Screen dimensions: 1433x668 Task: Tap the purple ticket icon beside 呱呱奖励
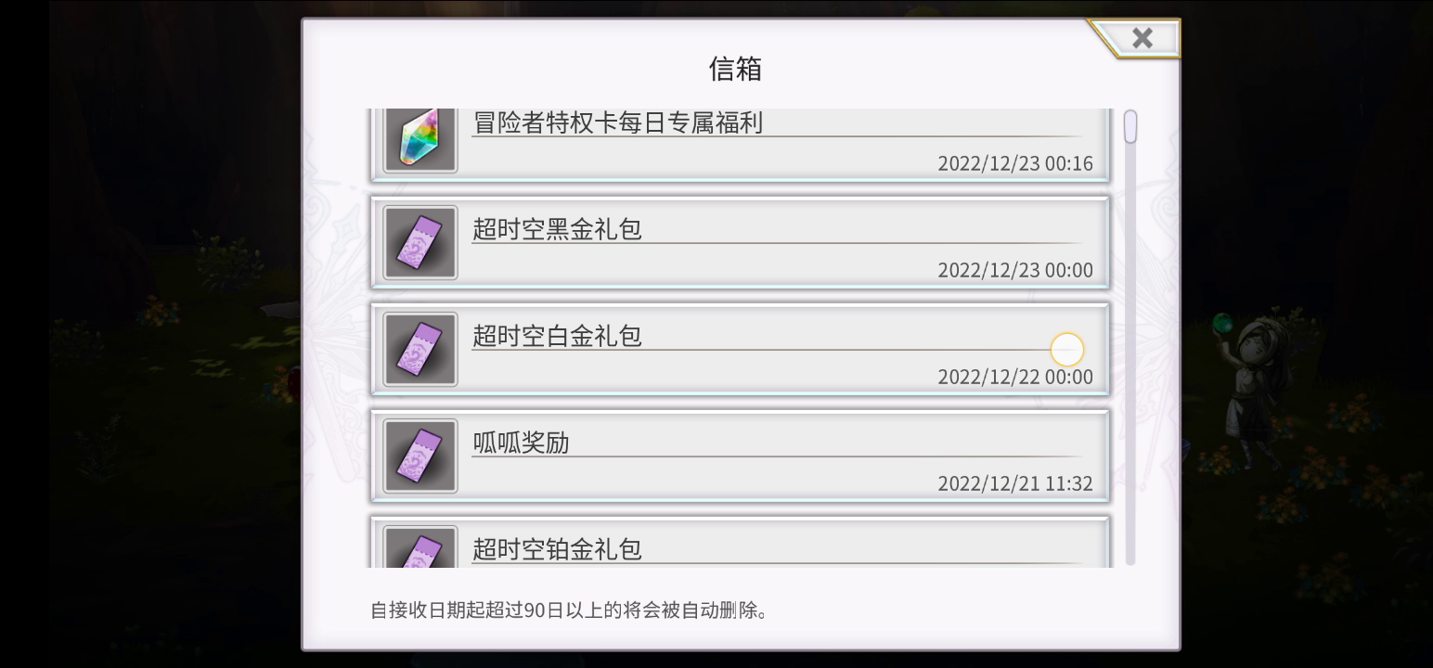[420, 456]
